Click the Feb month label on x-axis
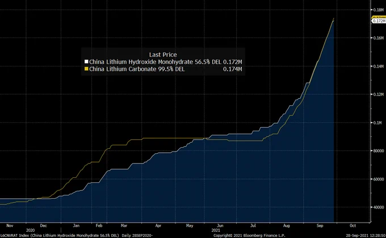Viewport: 386px width, 238px height. (x=99, y=226)
